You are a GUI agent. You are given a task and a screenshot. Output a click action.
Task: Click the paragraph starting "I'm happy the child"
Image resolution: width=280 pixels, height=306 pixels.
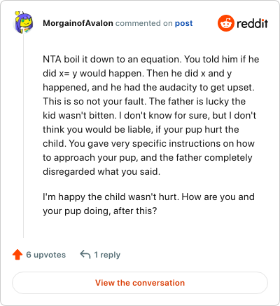[x=148, y=204]
